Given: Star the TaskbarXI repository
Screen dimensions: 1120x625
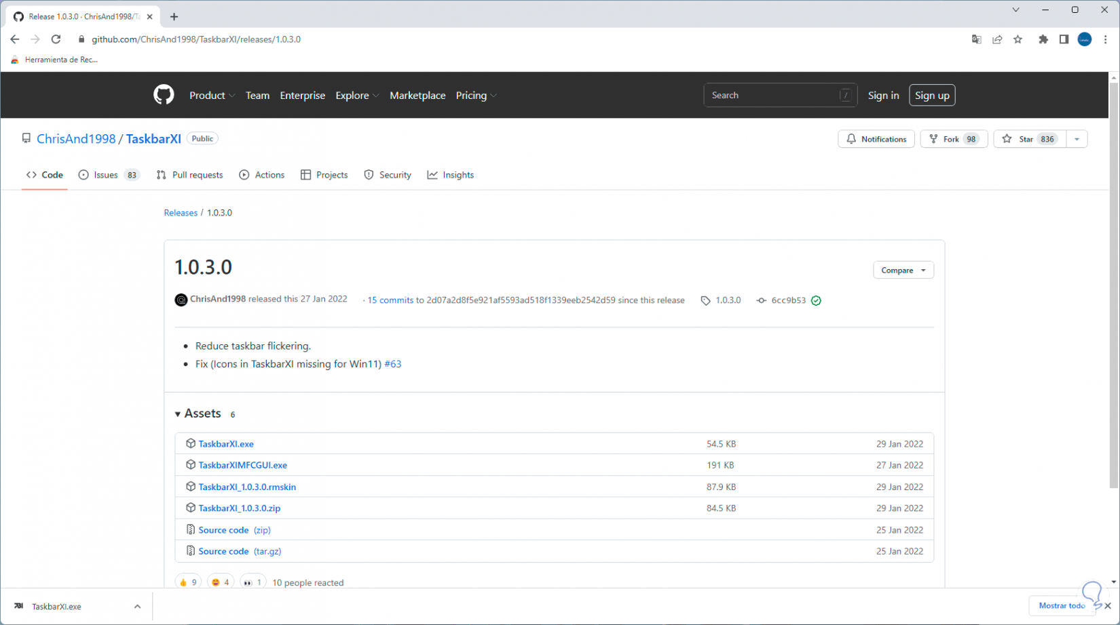Looking at the screenshot, I should [x=1030, y=139].
